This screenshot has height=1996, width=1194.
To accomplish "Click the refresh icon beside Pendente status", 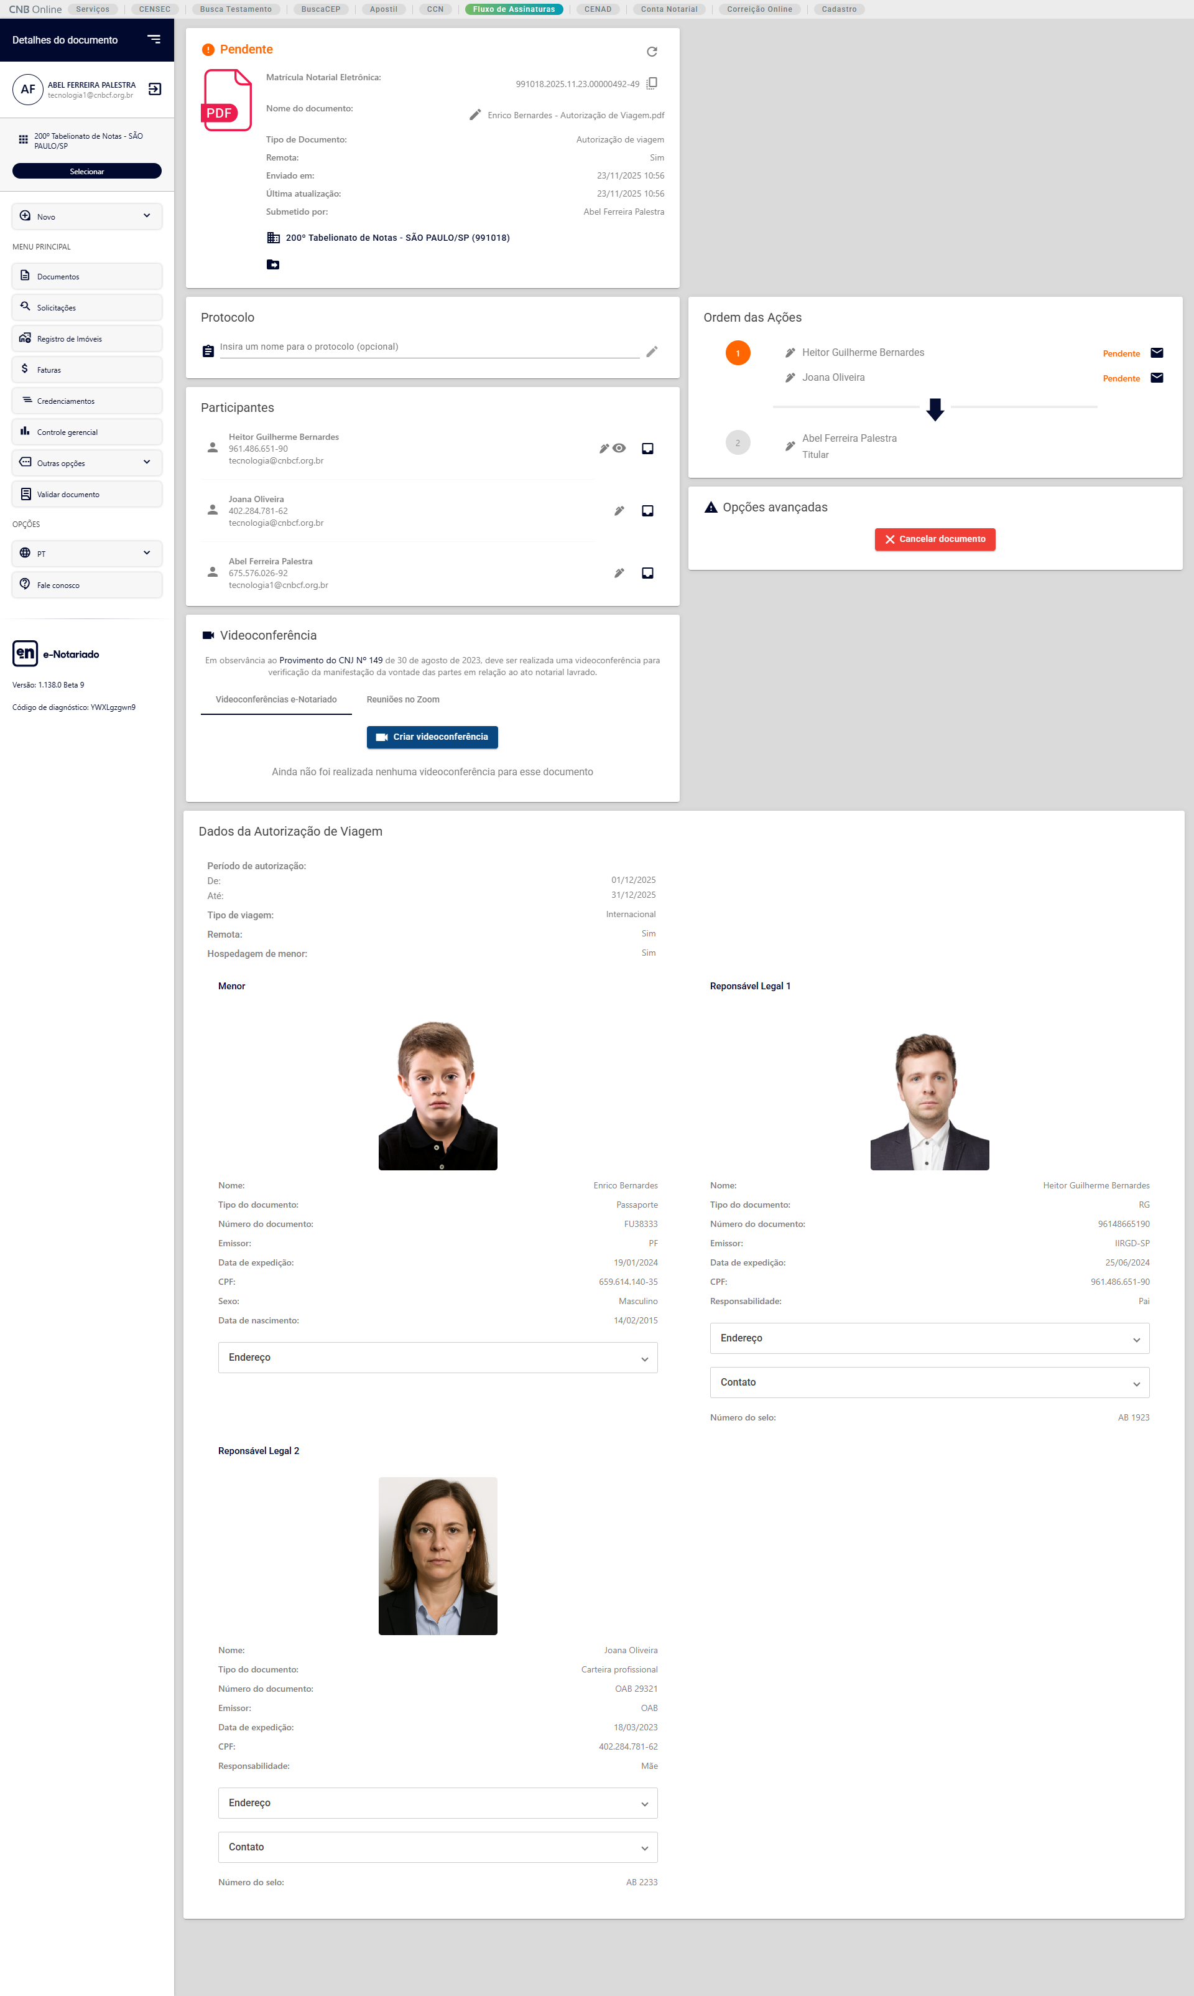I will pos(652,52).
